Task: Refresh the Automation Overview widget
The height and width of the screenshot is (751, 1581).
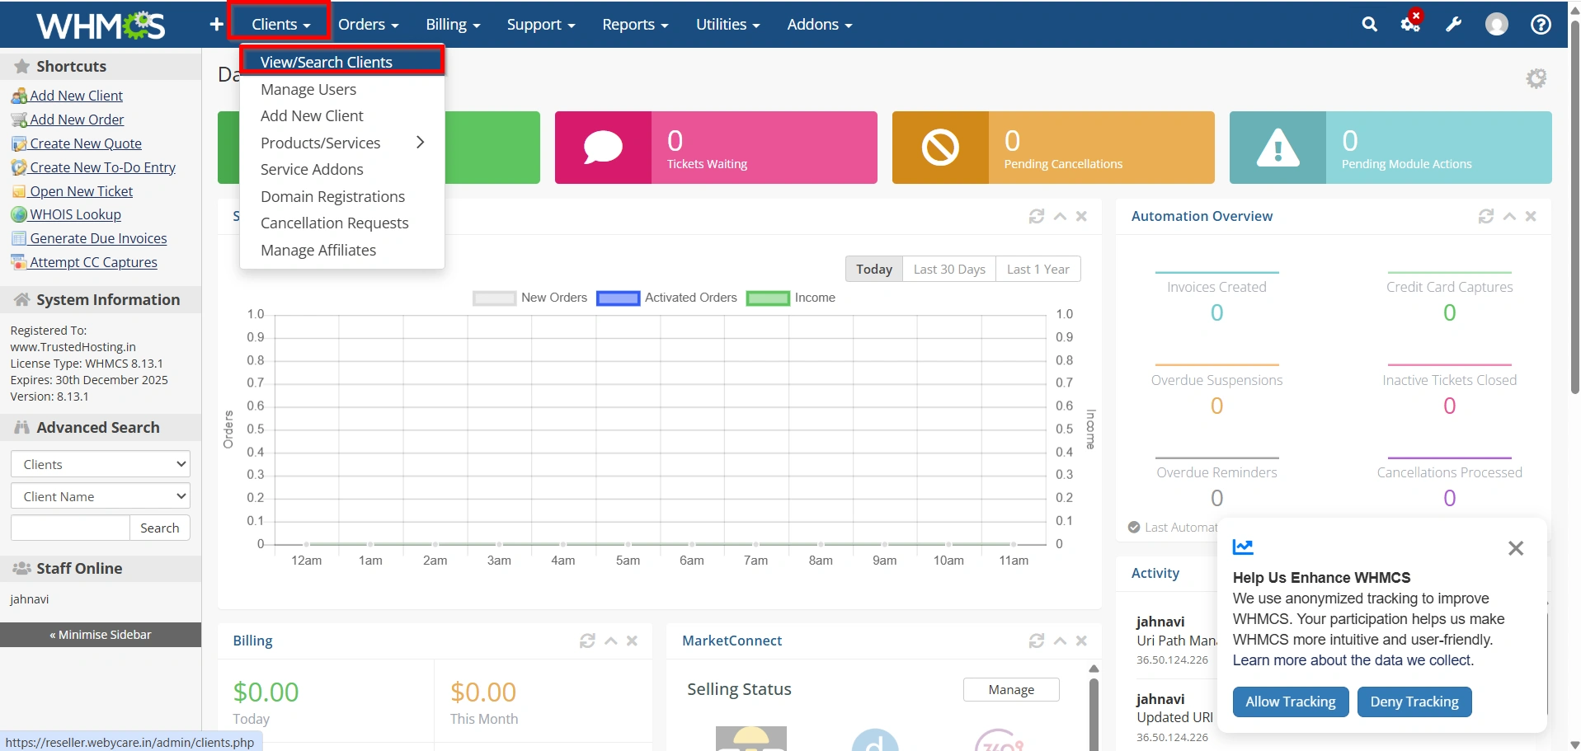Action: pyautogui.click(x=1486, y=216)
